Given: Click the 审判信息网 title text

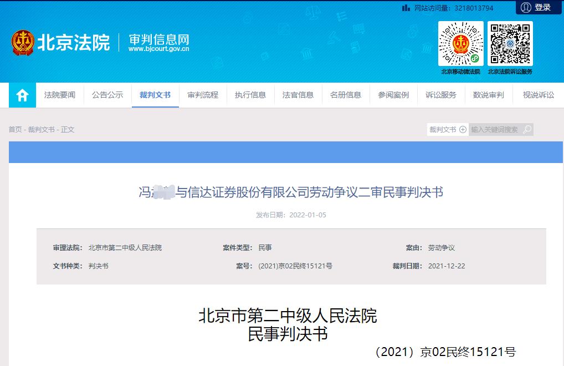Looking at the screenshot, I should pos(159,39).
